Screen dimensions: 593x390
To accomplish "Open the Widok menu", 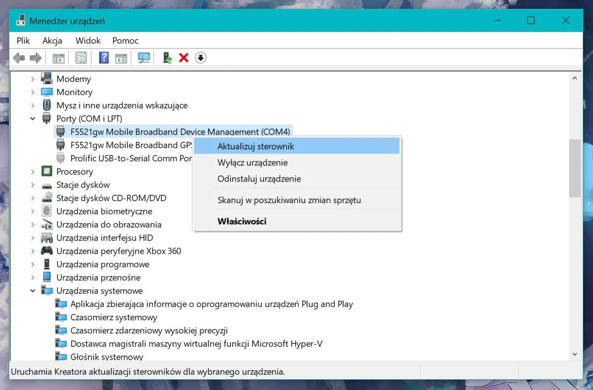I will tap(88, 41).
